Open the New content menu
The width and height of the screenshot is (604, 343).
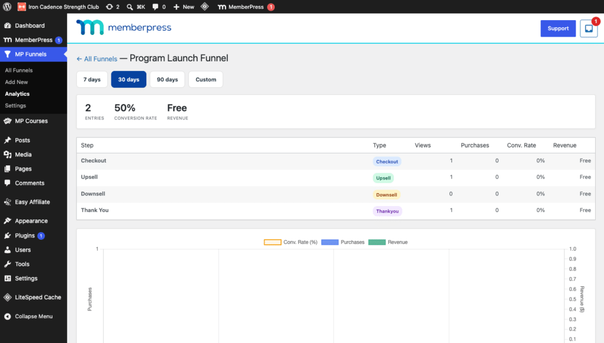pyautogui.click(x=184, y=6)
